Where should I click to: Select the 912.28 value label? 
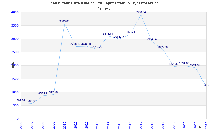point(54,92)
